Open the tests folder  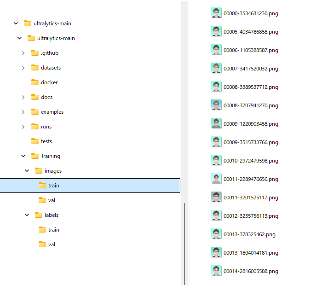[46, 141]
